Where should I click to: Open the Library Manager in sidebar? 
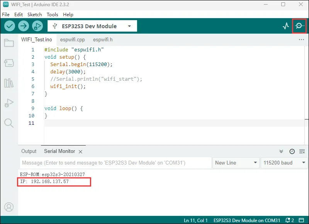[x=9, y=83]
